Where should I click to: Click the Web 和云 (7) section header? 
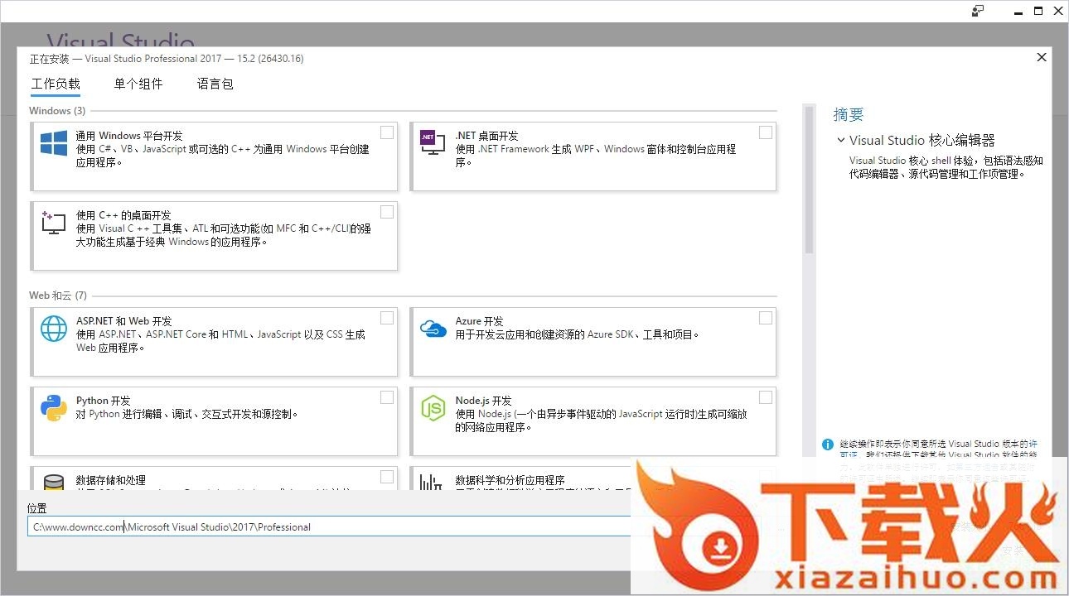pyautogui.click(x=58, y=296)
